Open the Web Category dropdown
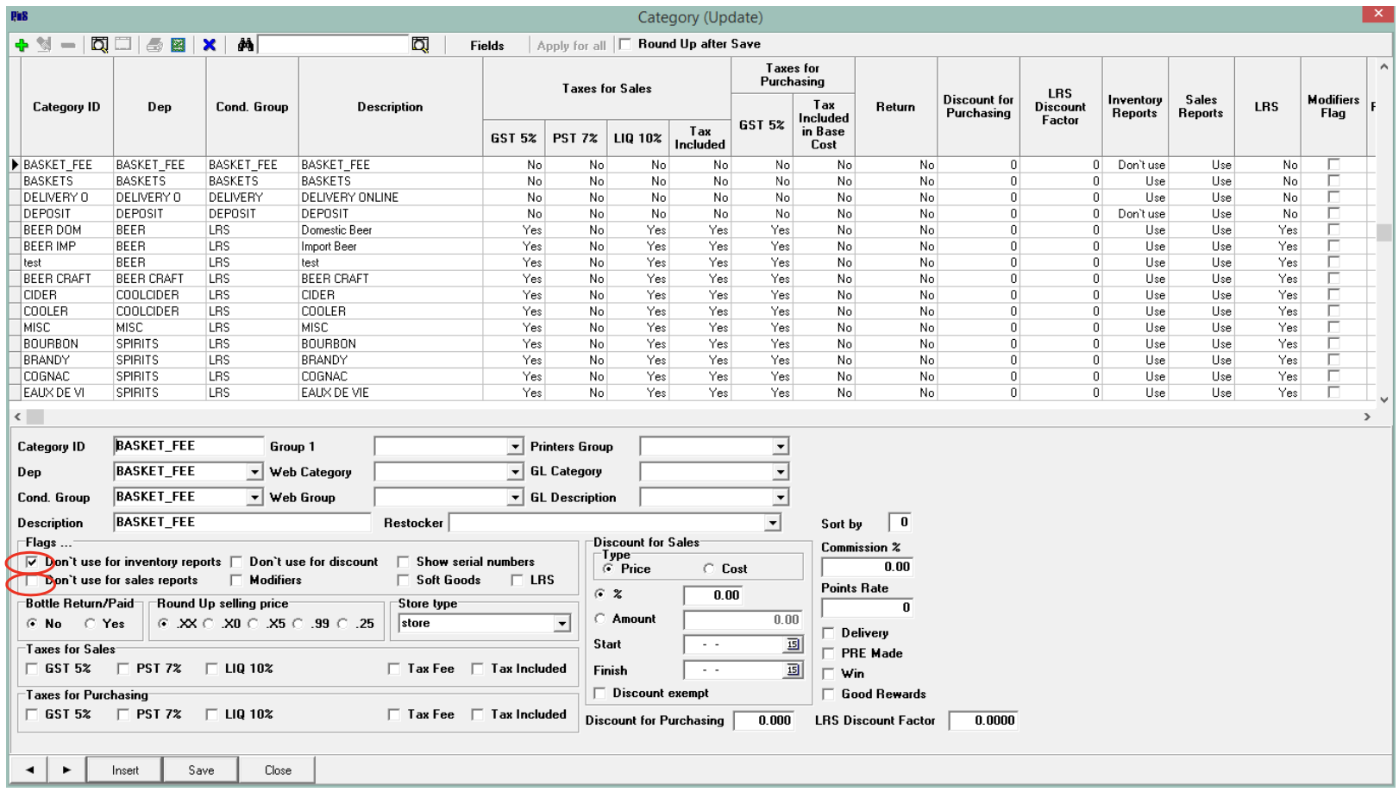 point(514,472)
